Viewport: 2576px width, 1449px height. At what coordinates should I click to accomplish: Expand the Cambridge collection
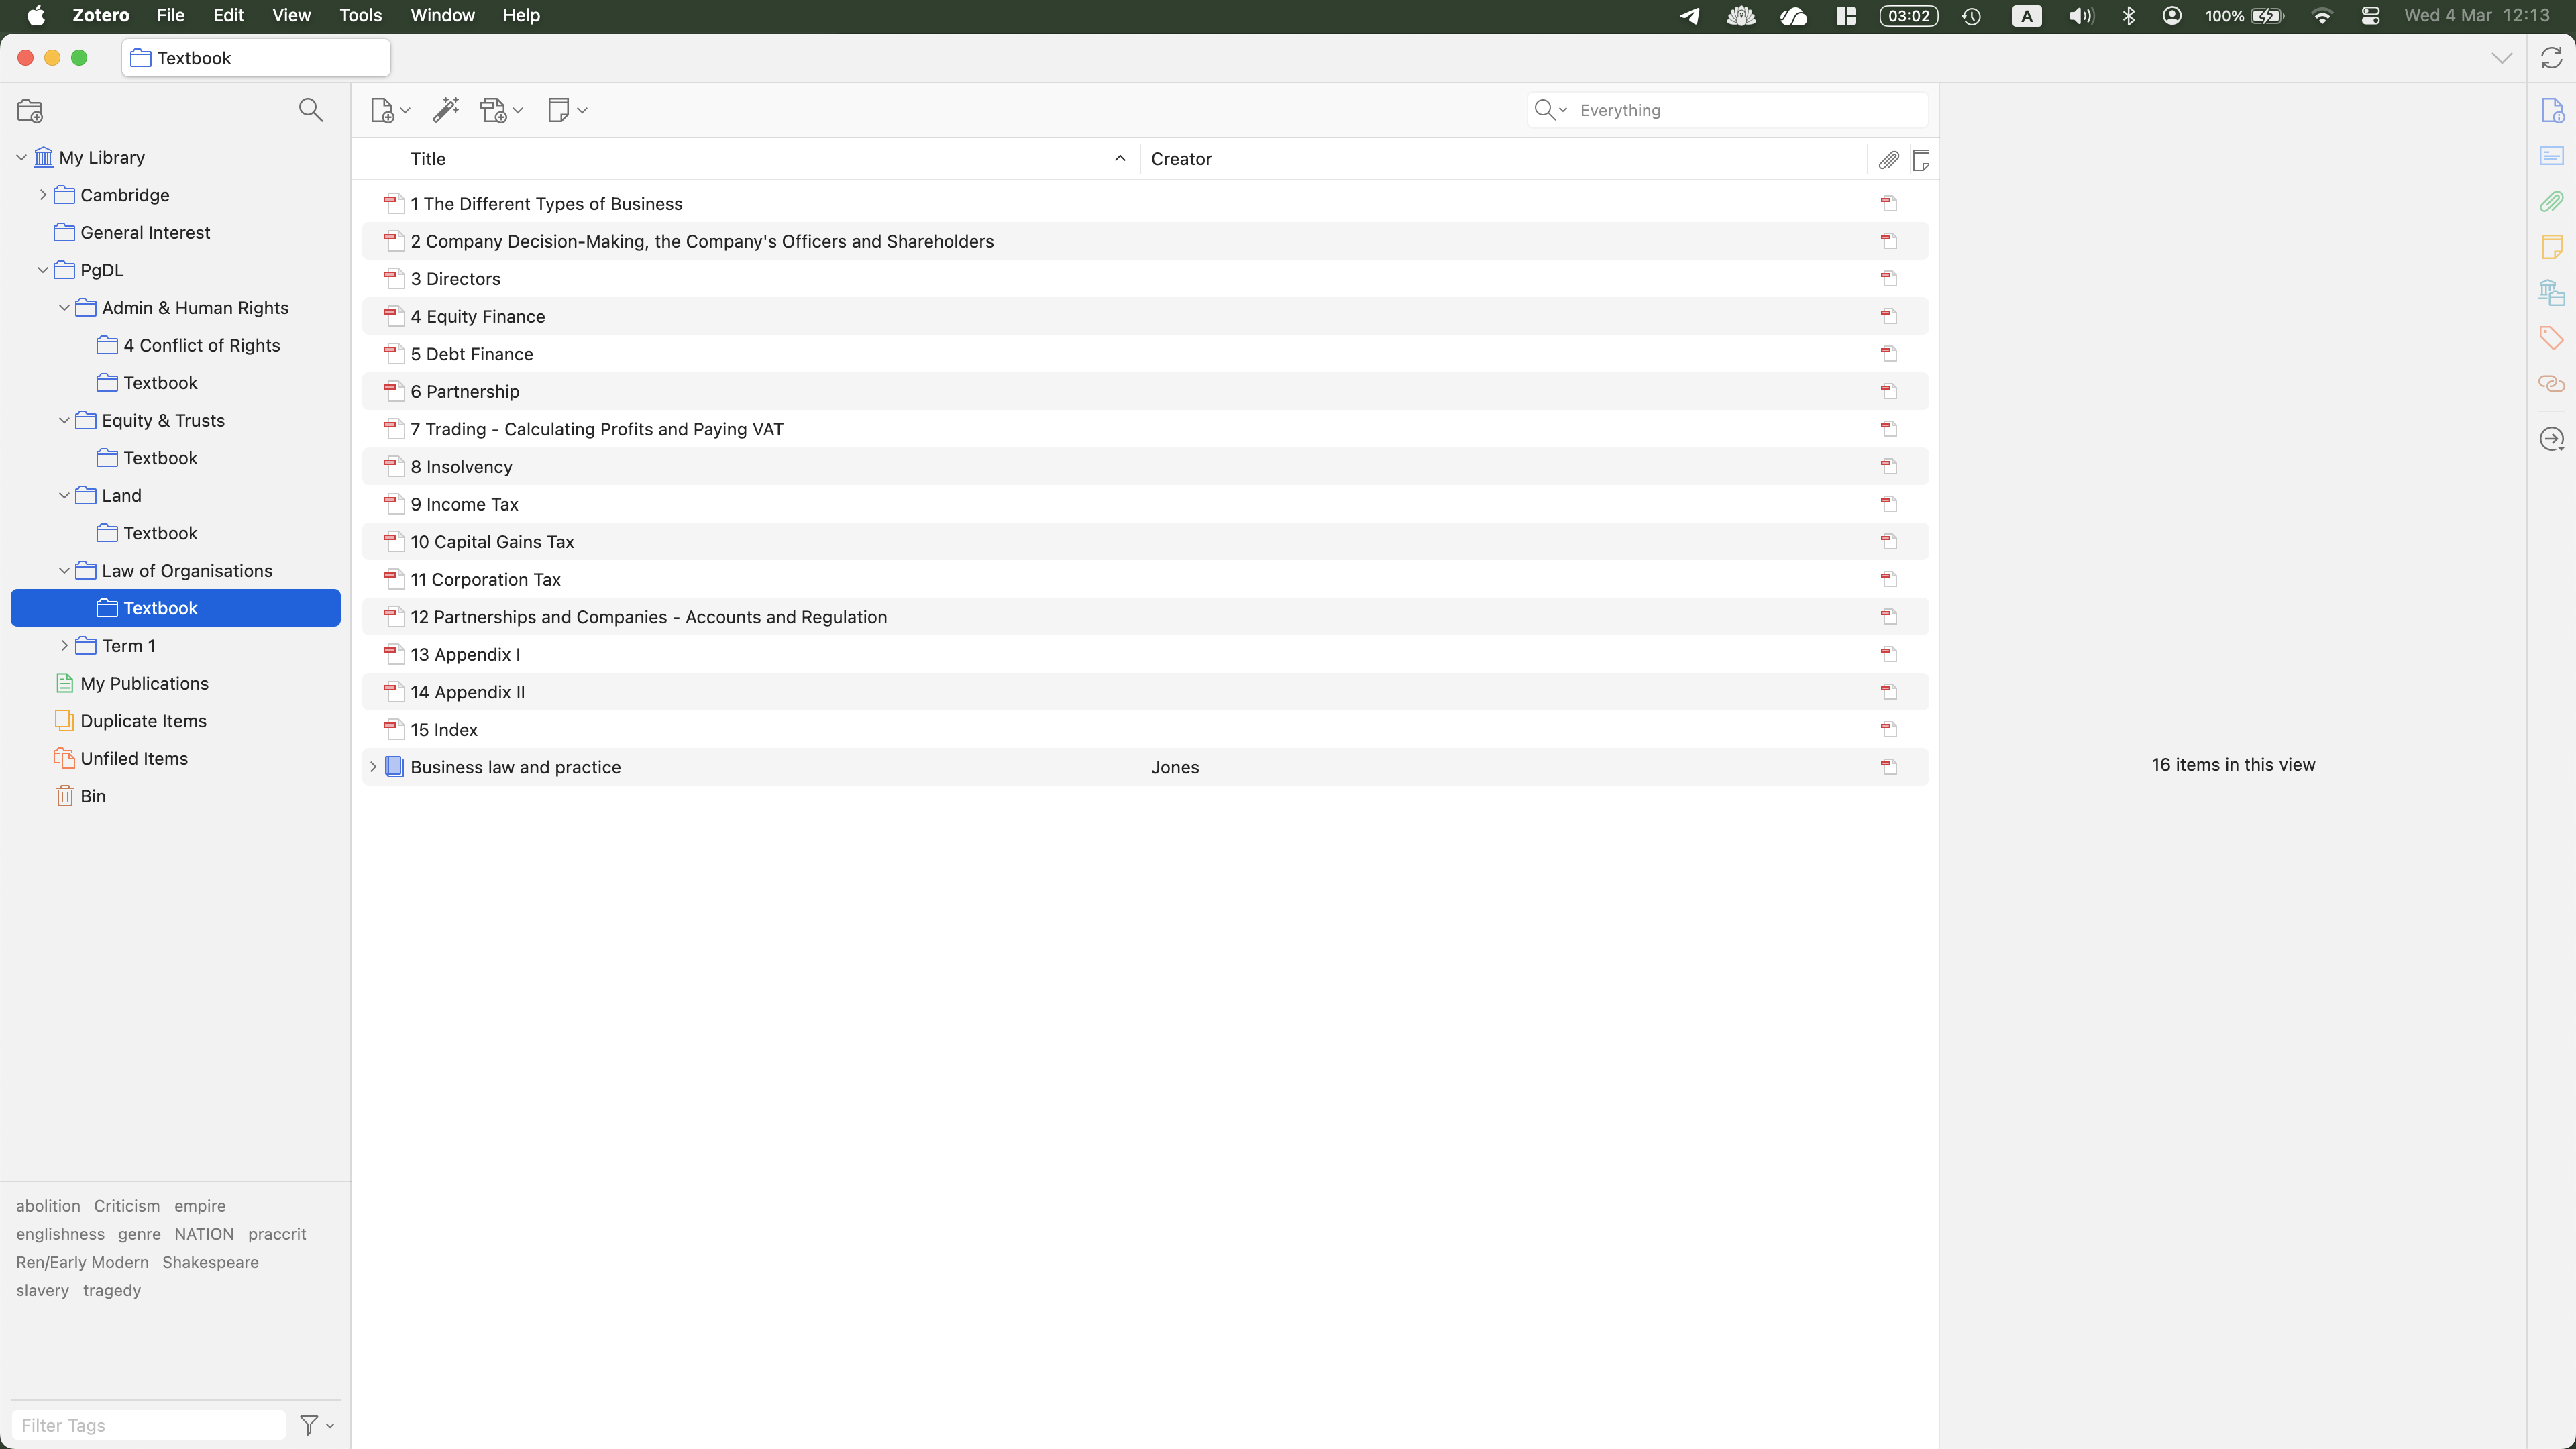43,195
